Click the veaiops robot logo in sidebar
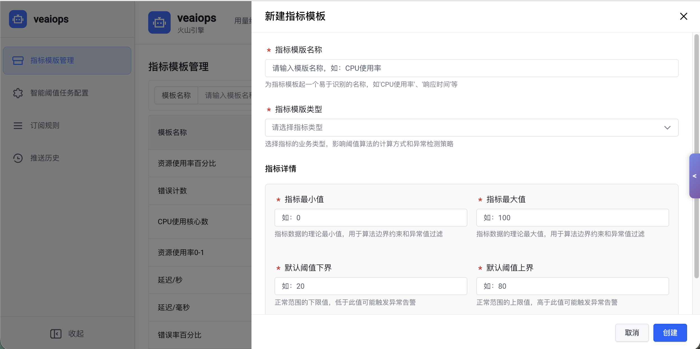700x349 pixels. (18, 19)
